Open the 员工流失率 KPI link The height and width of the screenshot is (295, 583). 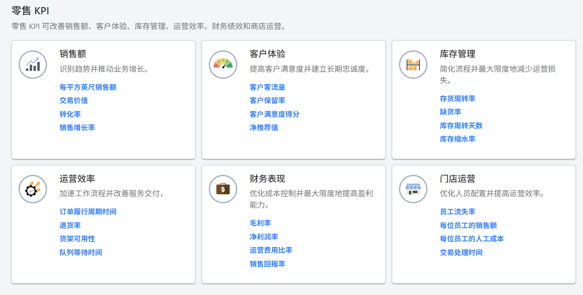click(x=457, y=211)
